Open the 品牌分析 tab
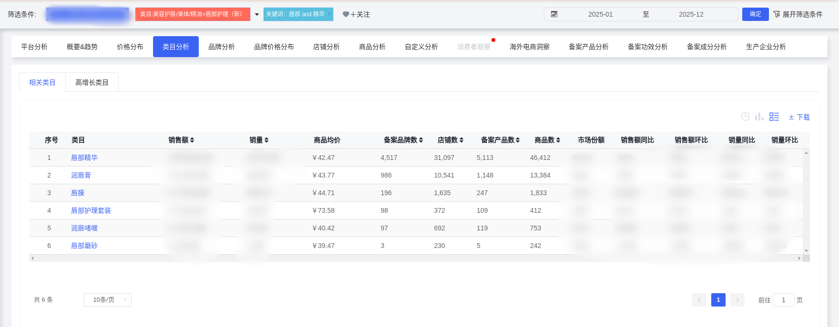The height and width of the screenshot is (327, 839). [x=222, y=47]
